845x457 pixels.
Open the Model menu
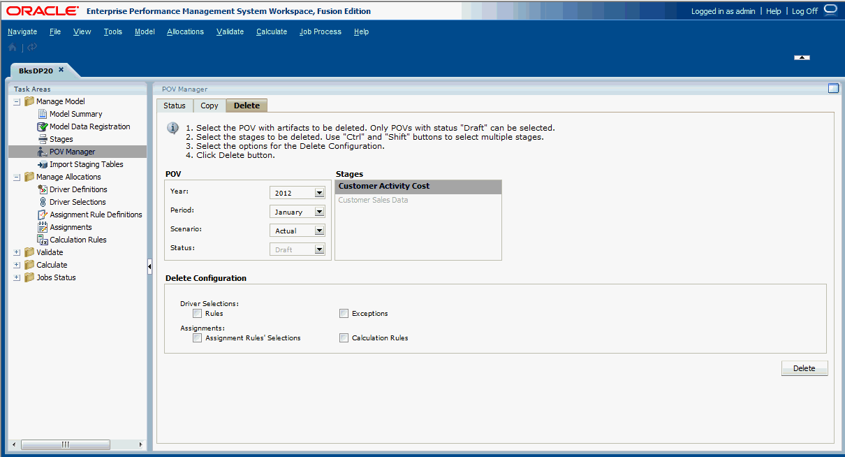(145, 31)
